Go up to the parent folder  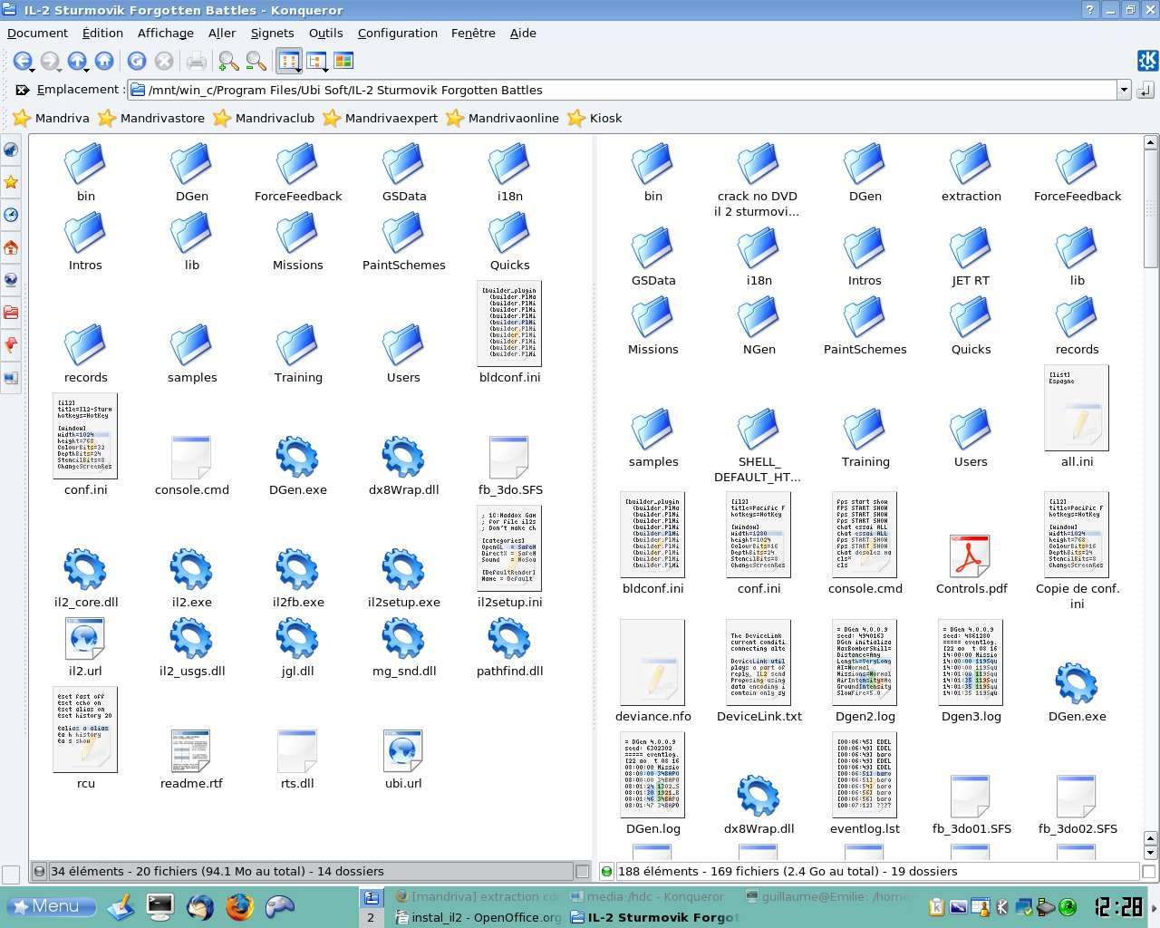tap(77, 61)
